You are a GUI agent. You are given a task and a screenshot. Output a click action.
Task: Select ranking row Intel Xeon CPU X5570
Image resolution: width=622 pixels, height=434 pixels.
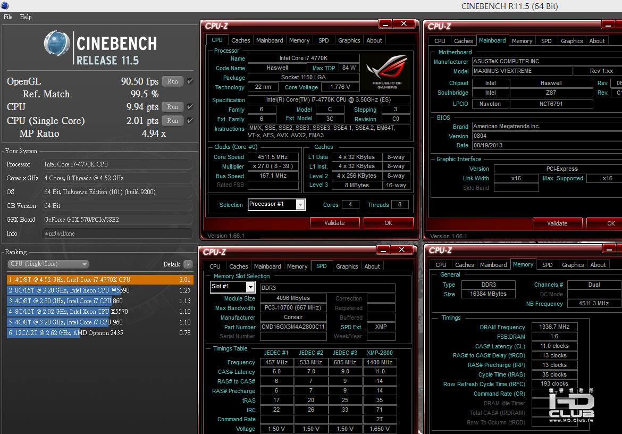click(x=100, y=312)
